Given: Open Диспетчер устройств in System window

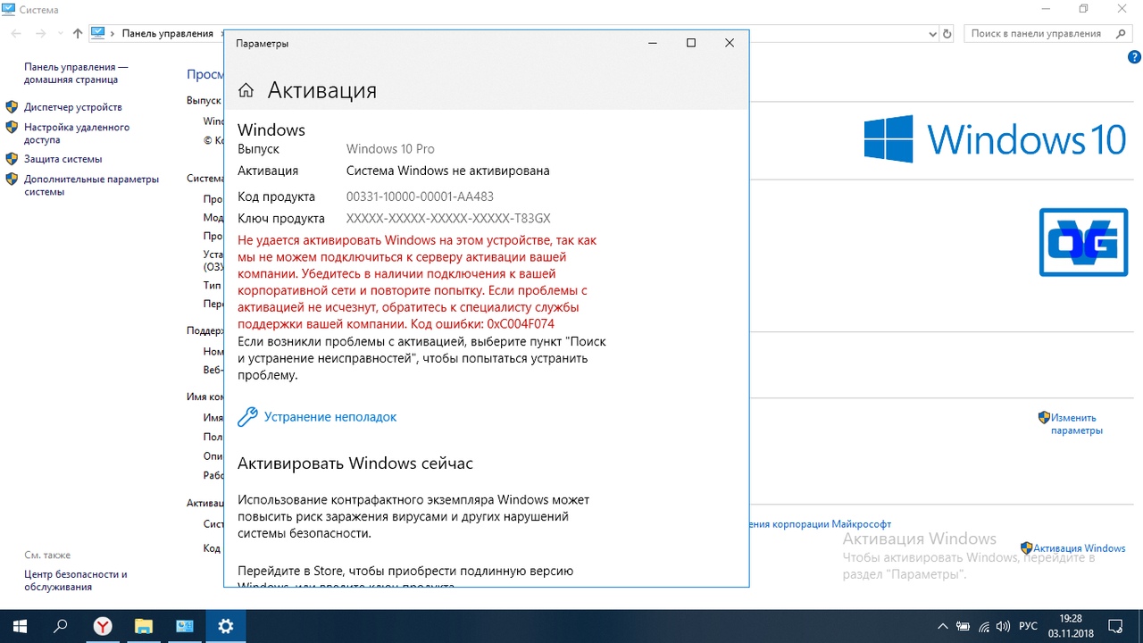Looking at the screenshot, I should click(73, 107).
